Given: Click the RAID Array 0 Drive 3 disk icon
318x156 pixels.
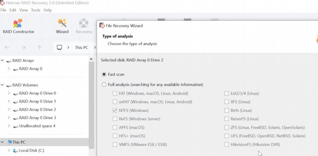Looking at the screenshot, I should point(16,118).
